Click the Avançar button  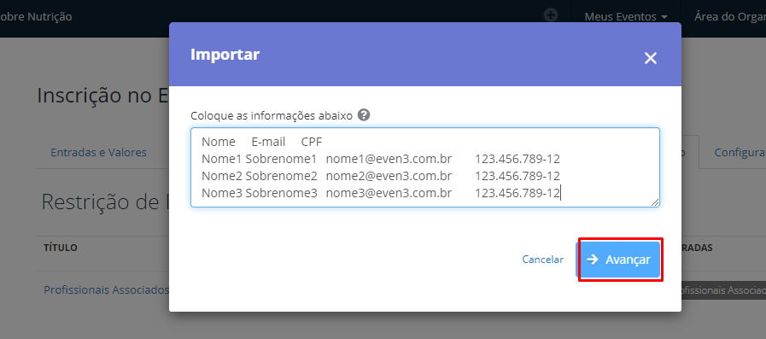[x=619, y=260]
